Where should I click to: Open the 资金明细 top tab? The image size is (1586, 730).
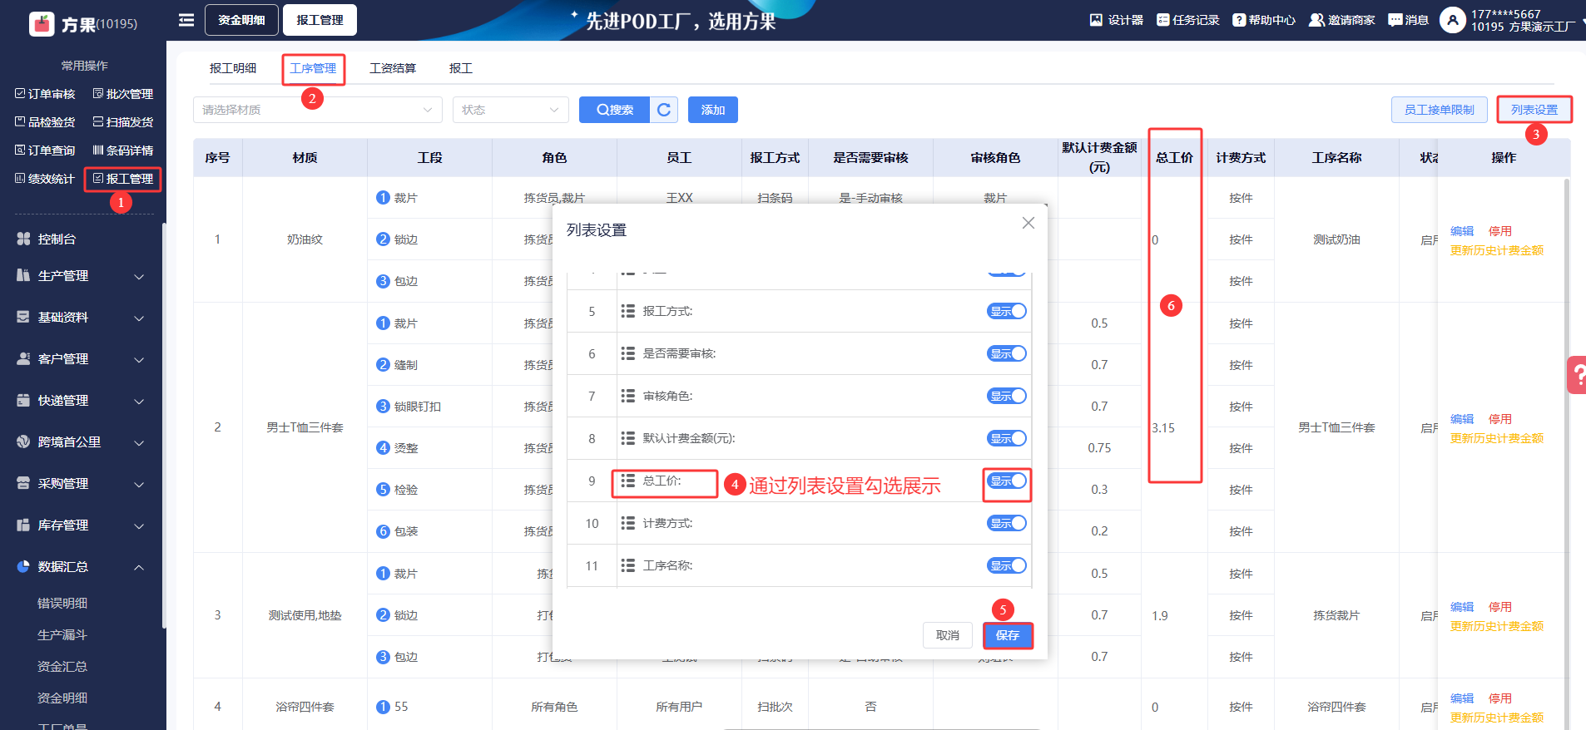(x=241, y=20)
